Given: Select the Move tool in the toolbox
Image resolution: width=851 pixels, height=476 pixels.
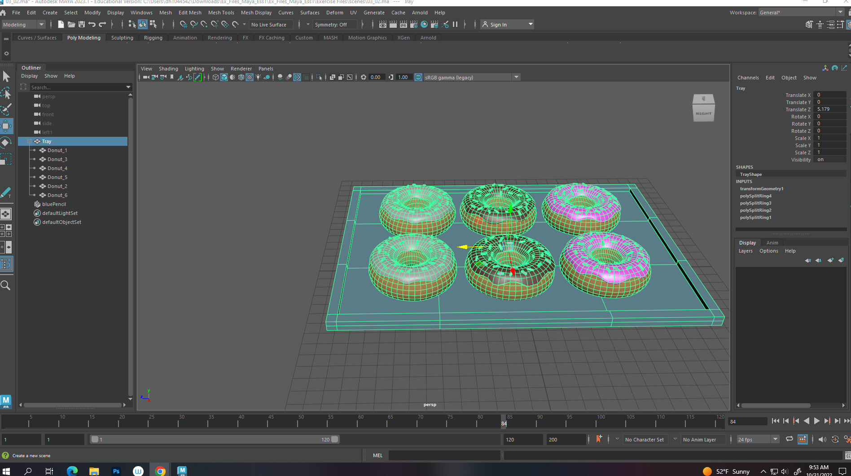Looking at the screenshot, I should point(5,126).
